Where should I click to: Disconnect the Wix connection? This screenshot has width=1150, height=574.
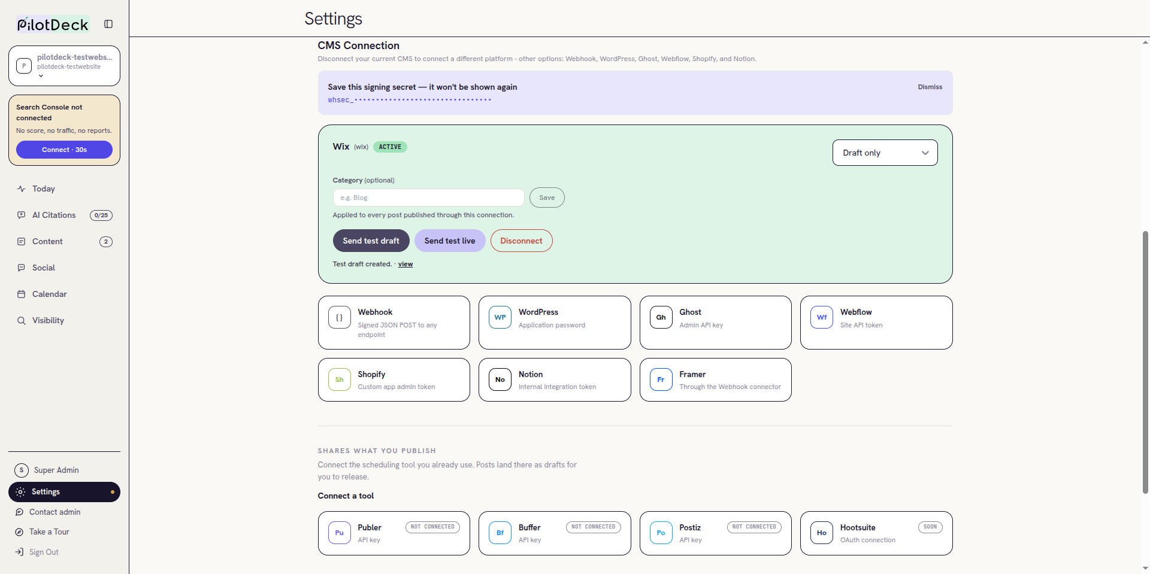[x=521, y=241]
